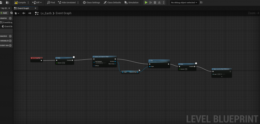Screen dimensions: 260x124
Task: Click the clock latent icon on first Delay
Action: pyautogui.click(x=74, y=57)
